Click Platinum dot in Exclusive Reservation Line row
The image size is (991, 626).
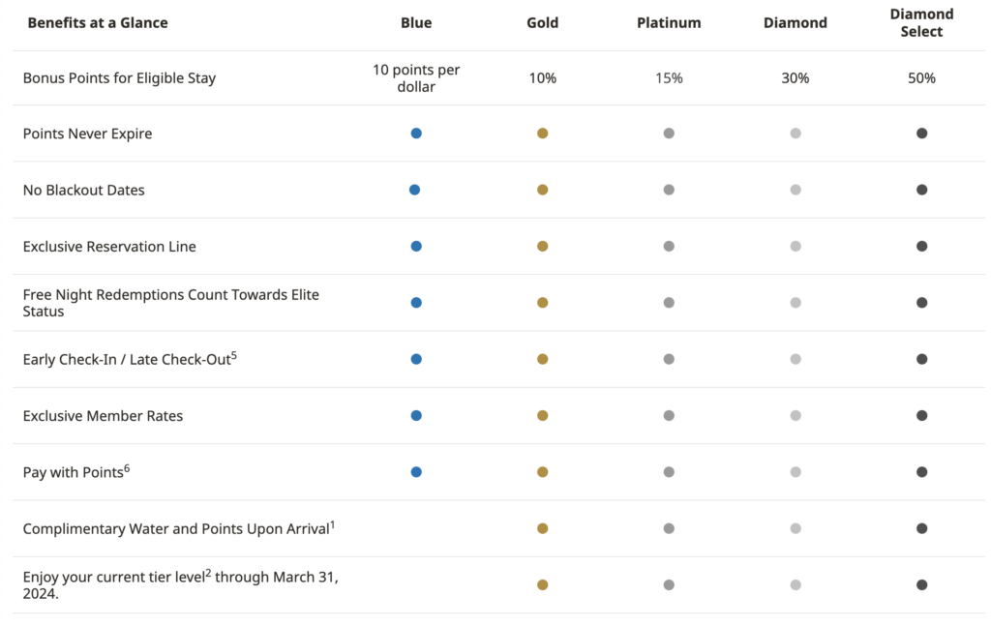tap(669, 247)
